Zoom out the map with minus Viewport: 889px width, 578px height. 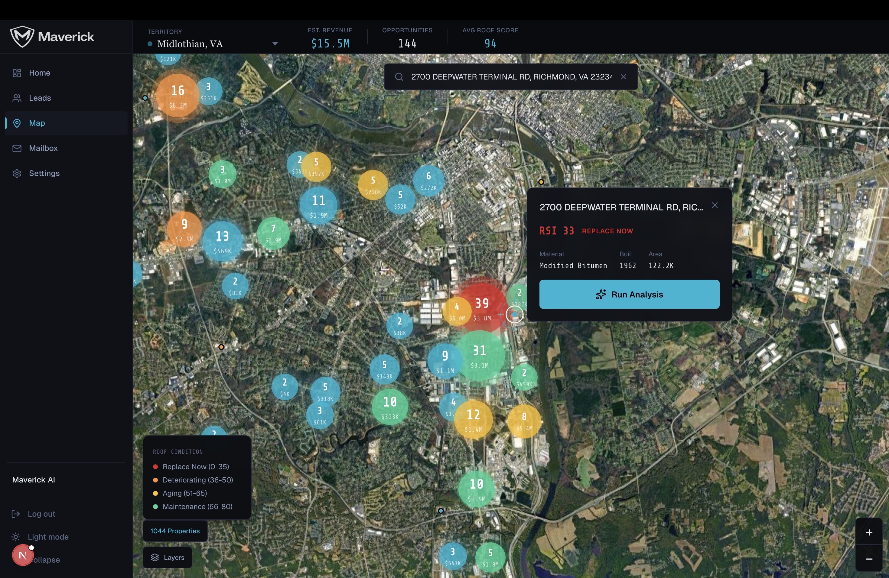tap(869, 559)
